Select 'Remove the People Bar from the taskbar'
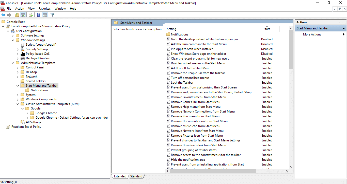 coord(198,73)
